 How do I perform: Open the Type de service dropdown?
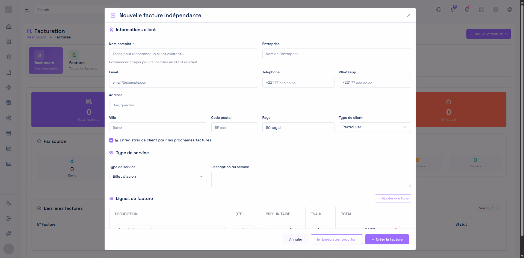coord(158,177)
